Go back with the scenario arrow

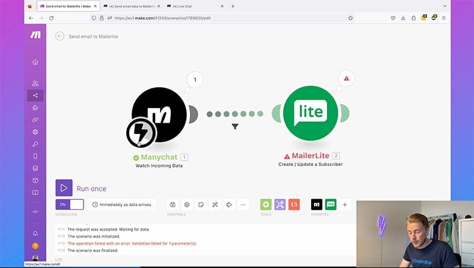60,36
